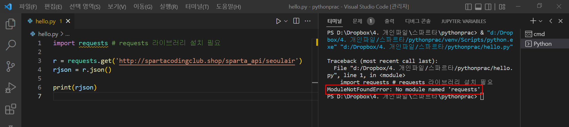
Task: Open the 도움말(H) menu
Action: click(228, 6)
